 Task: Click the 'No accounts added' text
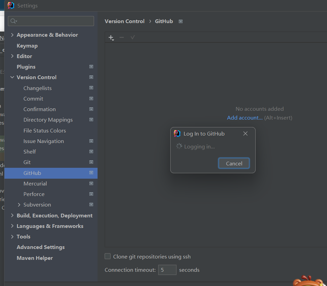tap(260, 109)
